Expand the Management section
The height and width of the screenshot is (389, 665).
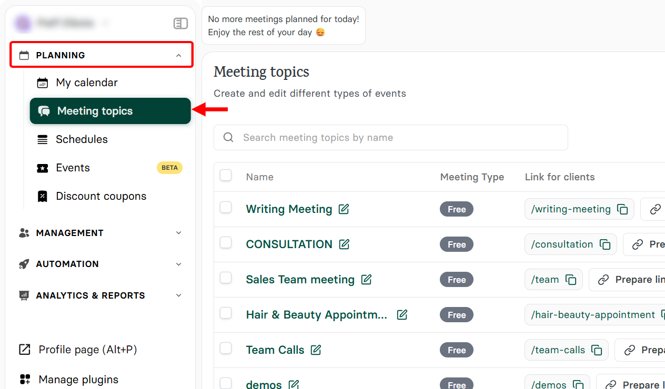coord(69,233)
